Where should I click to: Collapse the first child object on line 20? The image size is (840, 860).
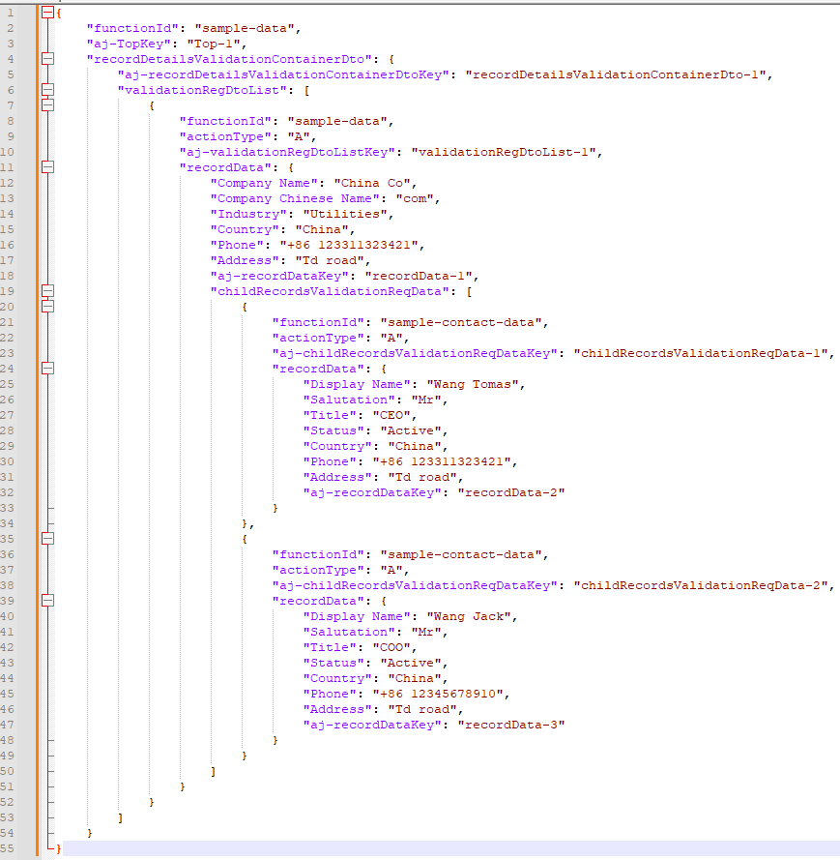pos(47,307)
